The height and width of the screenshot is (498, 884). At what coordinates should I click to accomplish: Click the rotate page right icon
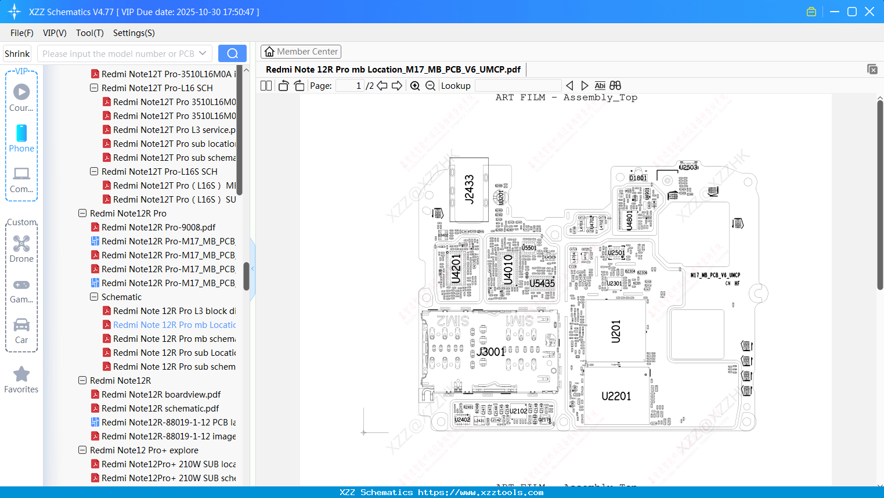[x=298, y=85]
